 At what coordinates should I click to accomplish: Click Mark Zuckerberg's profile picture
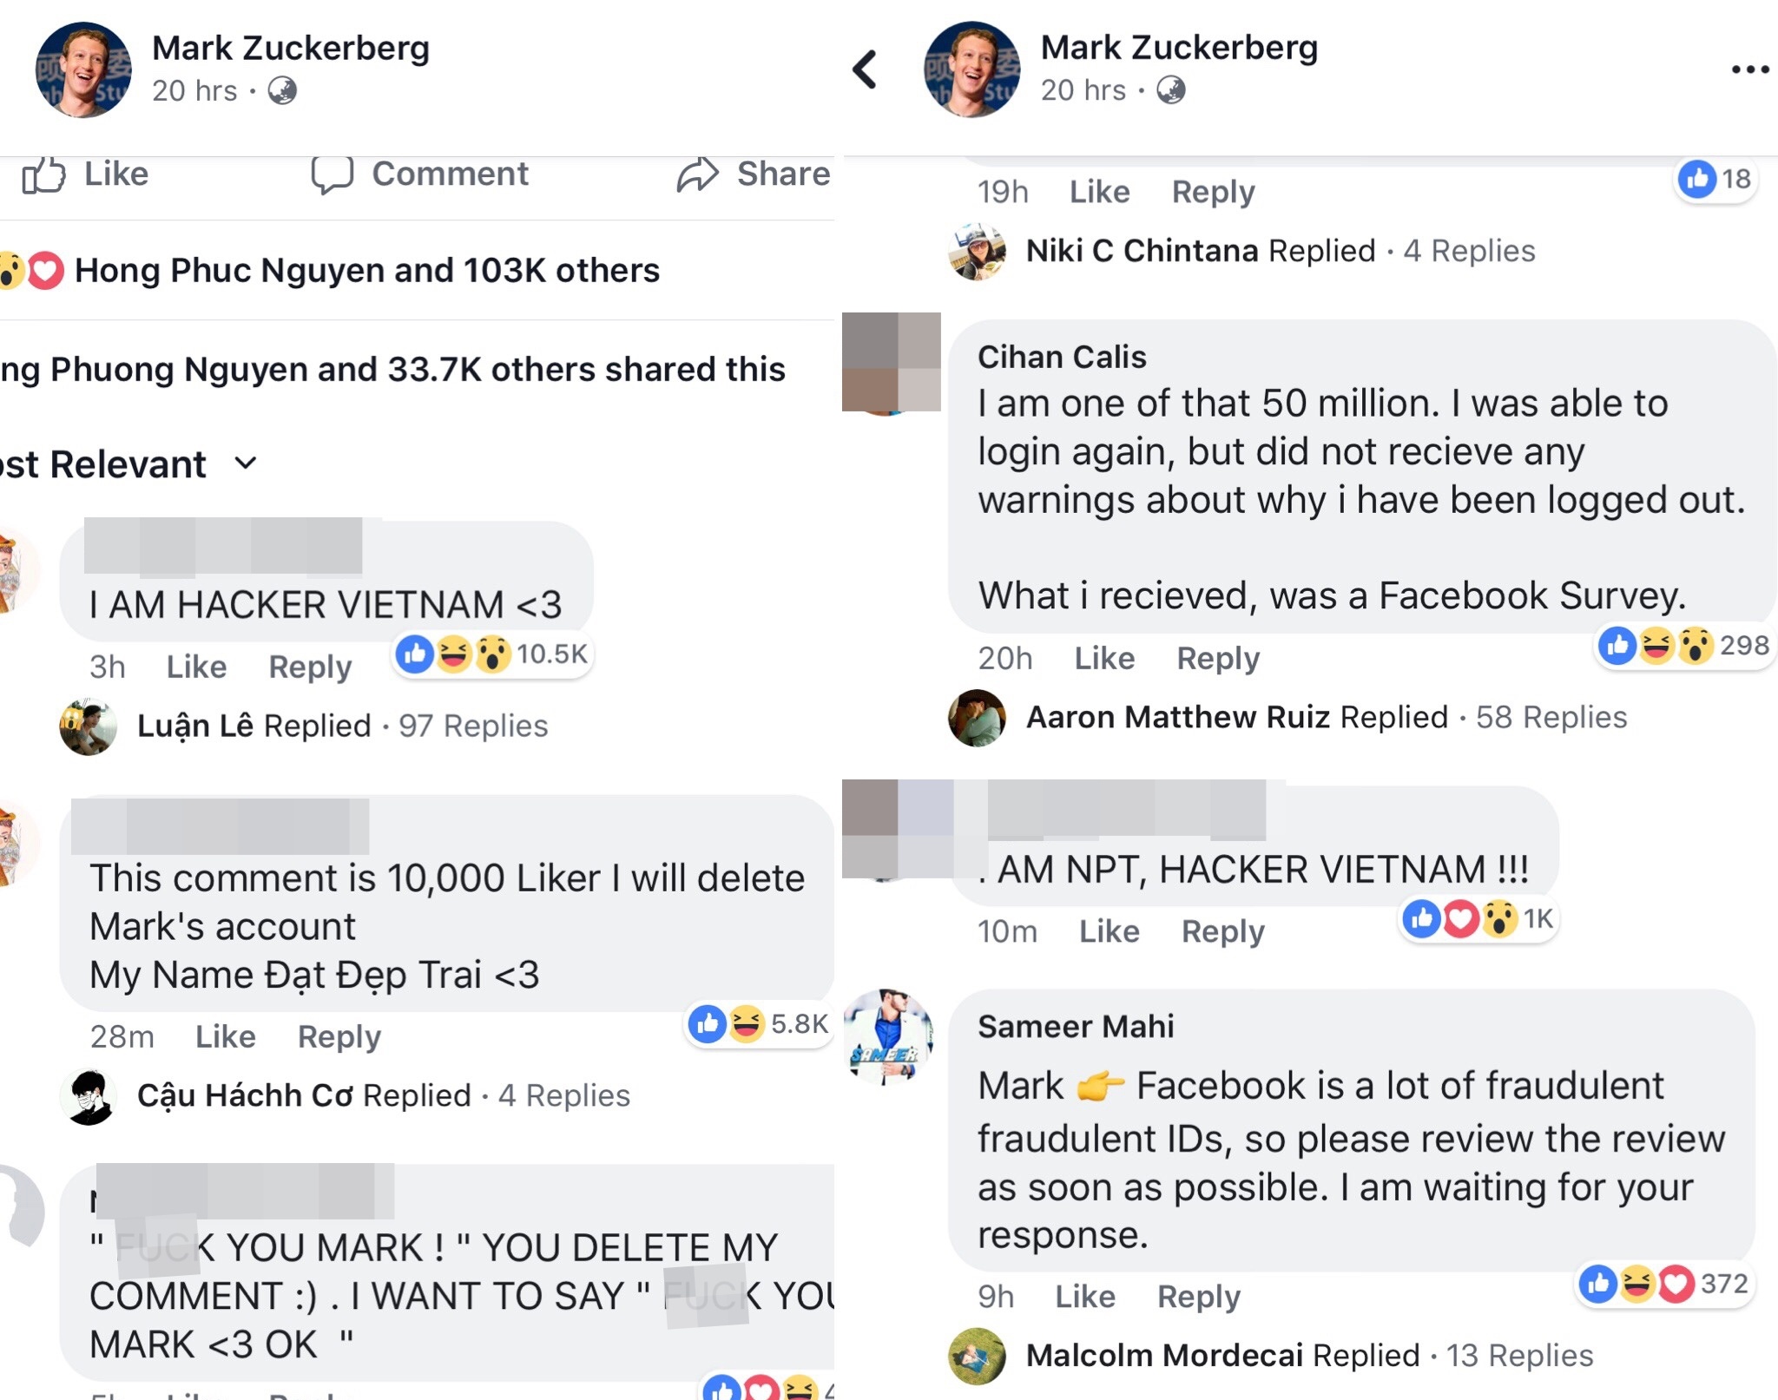[83, 69]
